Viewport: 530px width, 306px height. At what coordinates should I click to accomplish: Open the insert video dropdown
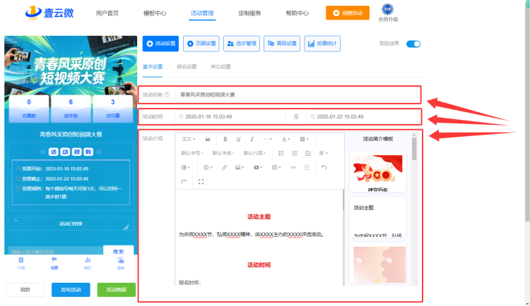pyautogui.click(x=258, y=167)
